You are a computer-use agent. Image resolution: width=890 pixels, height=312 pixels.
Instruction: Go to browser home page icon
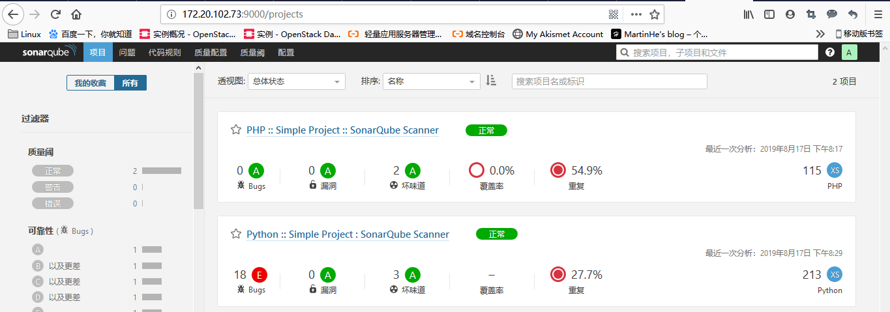76,14
